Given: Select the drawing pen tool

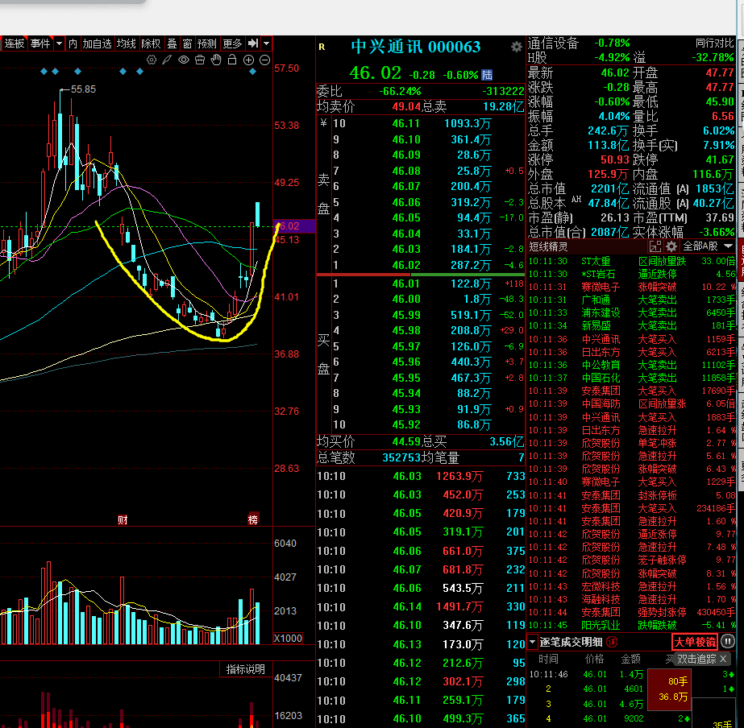Looking at the screenshot, I should [167, 60].
